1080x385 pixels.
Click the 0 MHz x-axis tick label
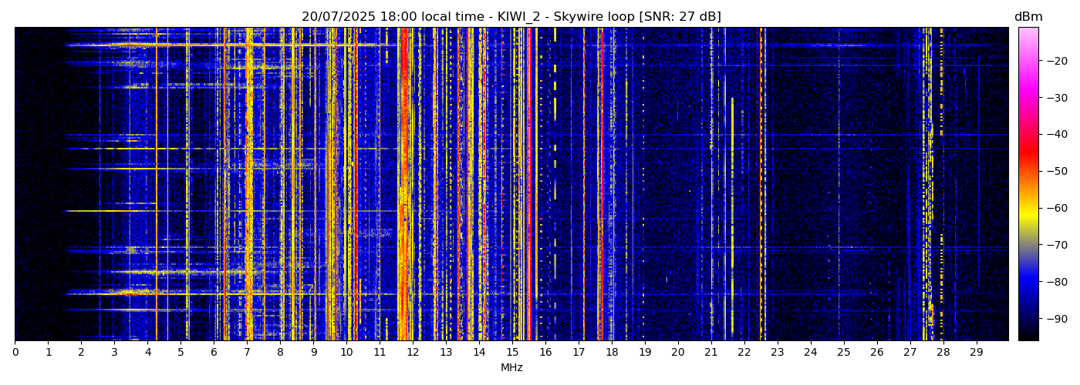coord(15,353)
